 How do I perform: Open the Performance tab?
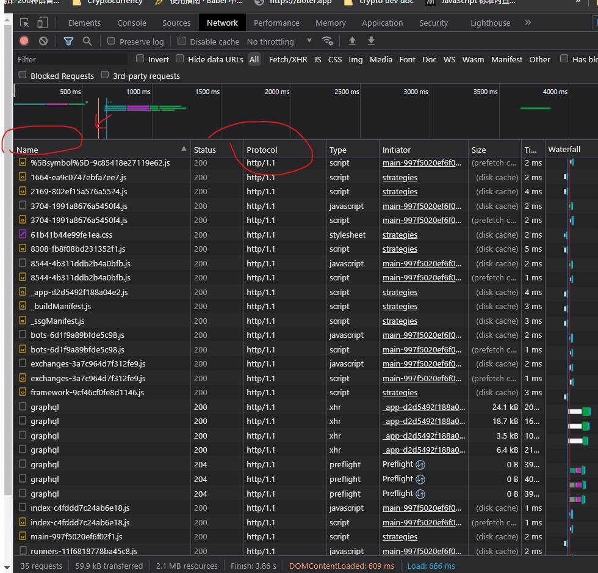276,23
